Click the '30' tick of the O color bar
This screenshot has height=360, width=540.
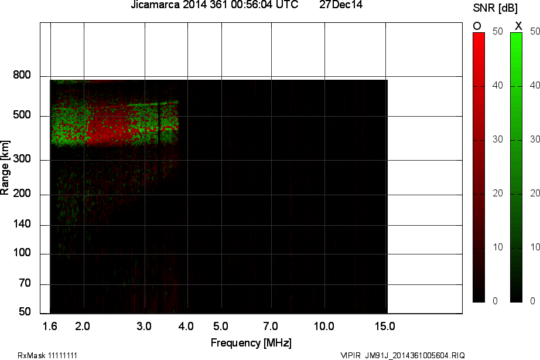pyautogui.click(x=498, y=140)
